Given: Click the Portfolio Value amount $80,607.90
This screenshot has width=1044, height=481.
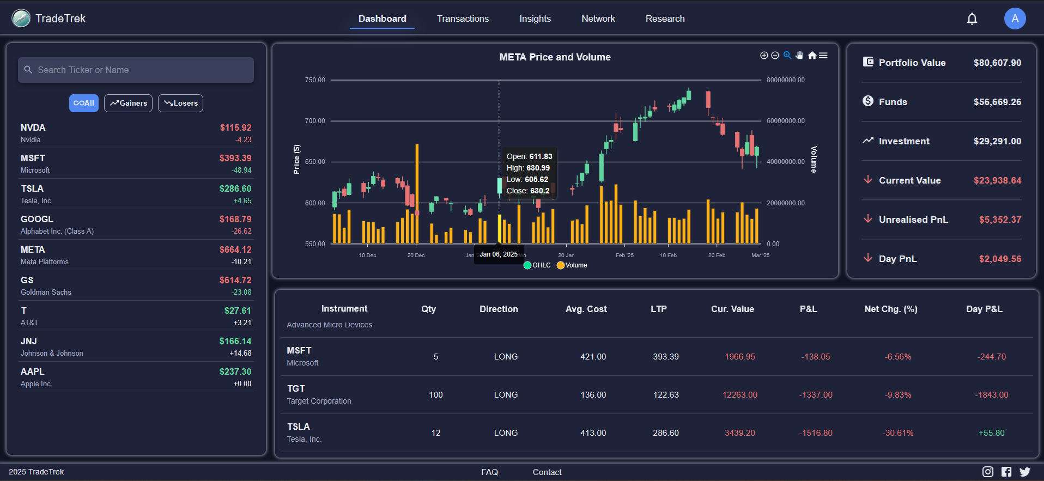Looking at the screenshot, I should [x=998, y=63].
